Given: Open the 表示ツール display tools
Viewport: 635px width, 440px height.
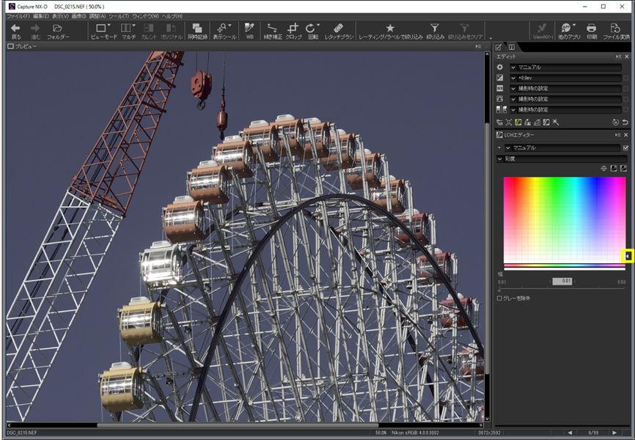Looking at the screenshot, I should pyautogui.click(x=224, y=31).
